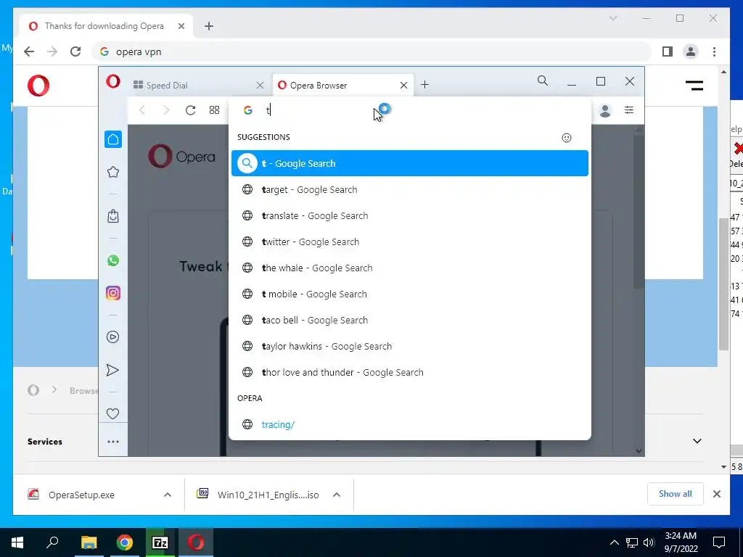Image resolution: width=743 pixels, height=557 pixels.
Task: Expand Win10_21H1 iso download options
Action: 337,495
